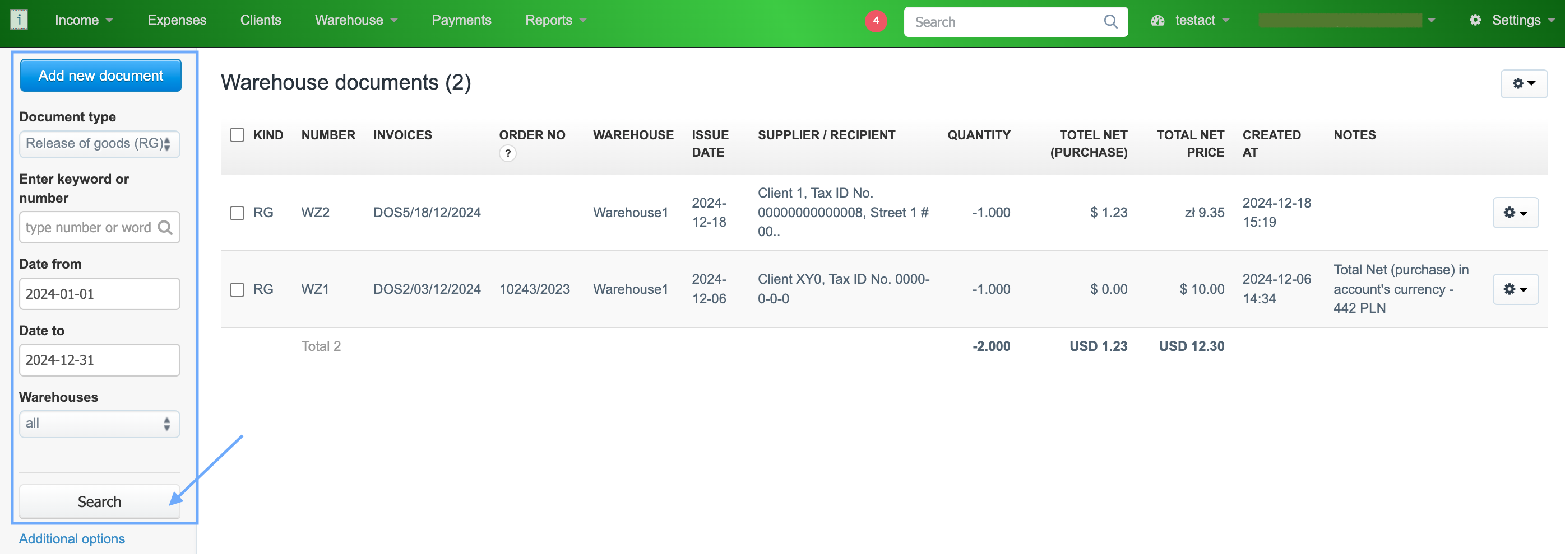Open the Additional options link
Viewport: 1565px width, 554px height.
tap(72, 539)
